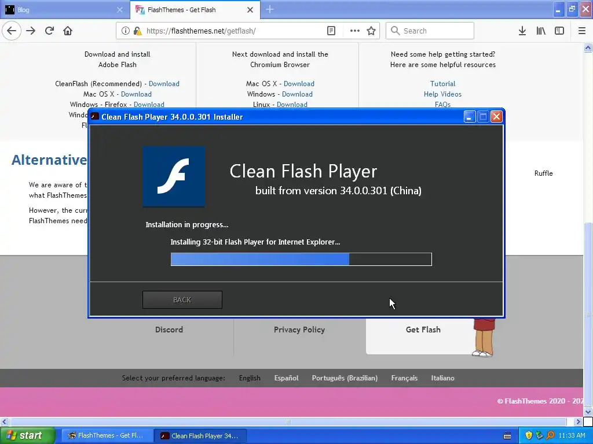593x444 pixels.
Task: Minimize the Clean Flash Player installer window
Action: [469, 117]
